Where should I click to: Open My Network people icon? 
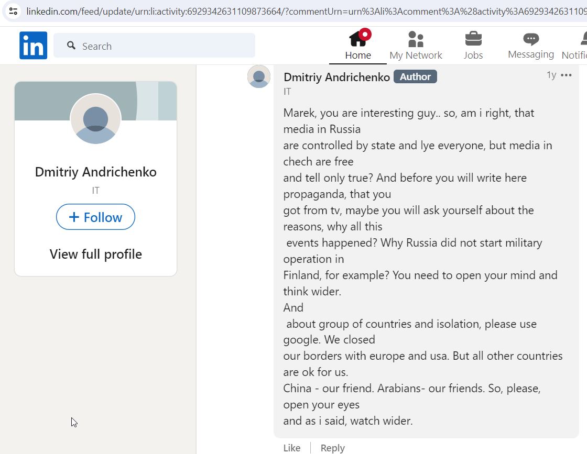[416, 39]
